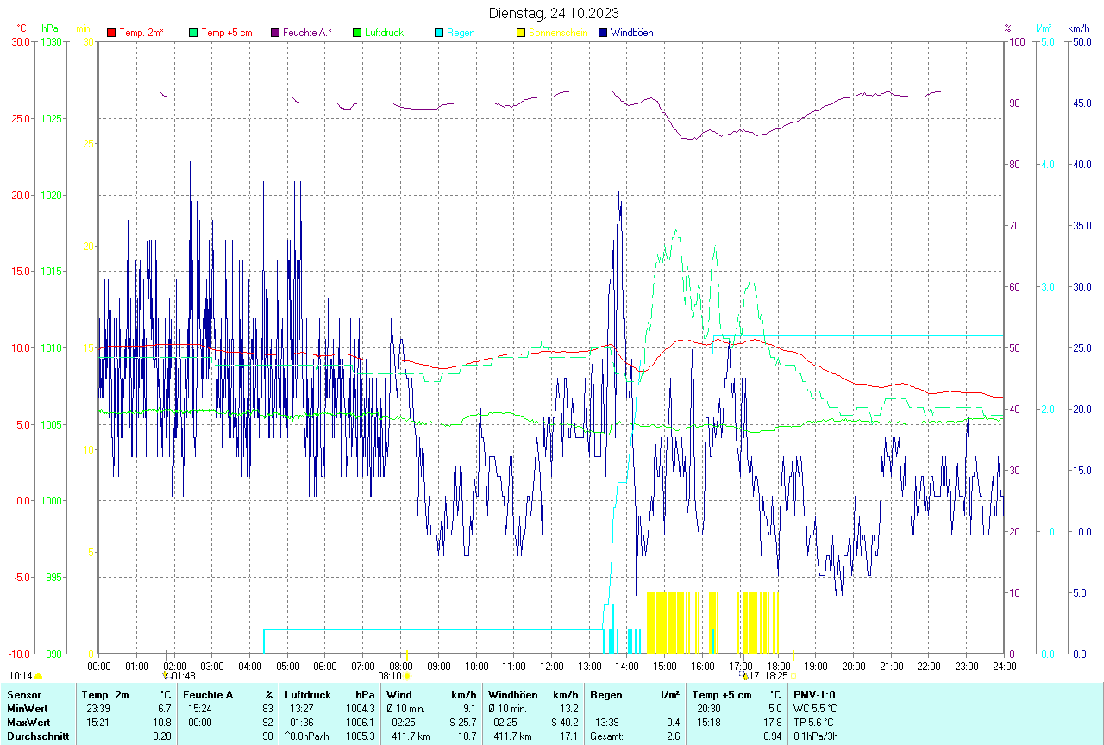Click the 'PMV-1:0' header in table

click(x=812, y=694)
